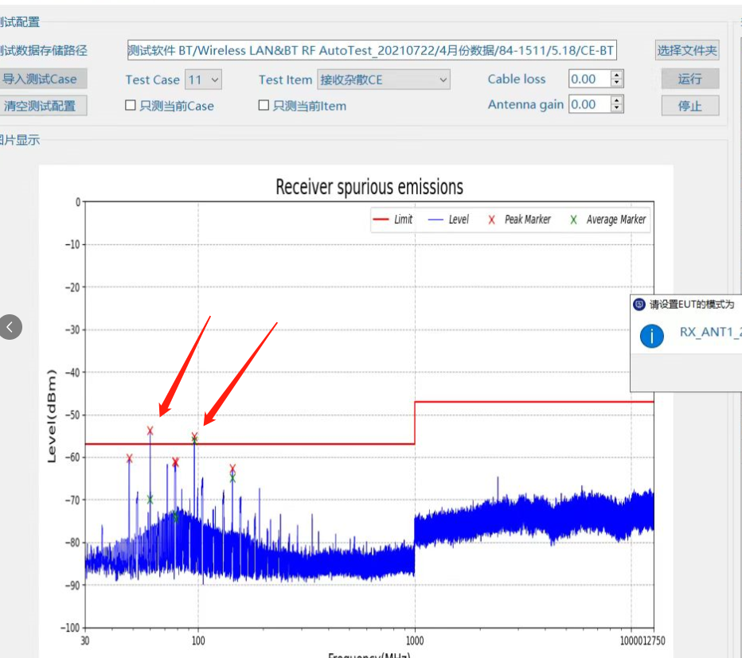Viewport: 742px width, 658px height.
Task: Click the 停止 button
Action: pyautogui.click(x=690, y=106)
